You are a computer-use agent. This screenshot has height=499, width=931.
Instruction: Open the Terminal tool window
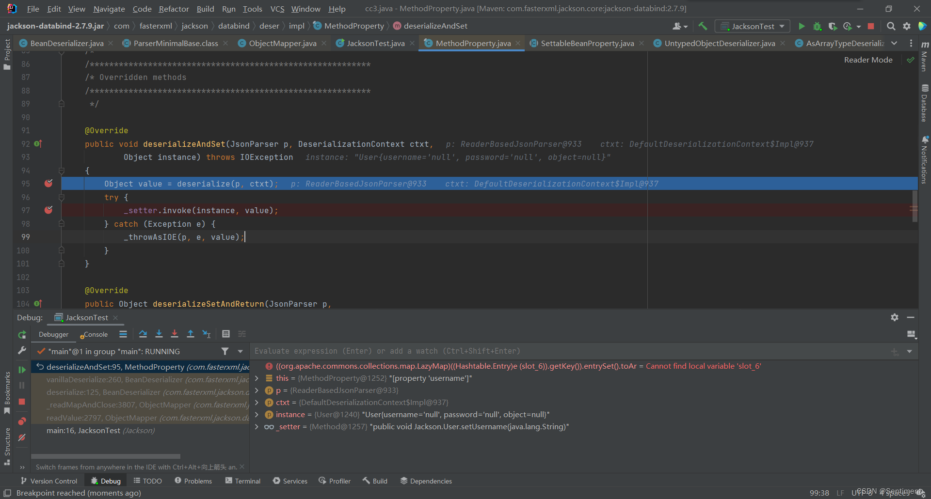click(243, 481)
